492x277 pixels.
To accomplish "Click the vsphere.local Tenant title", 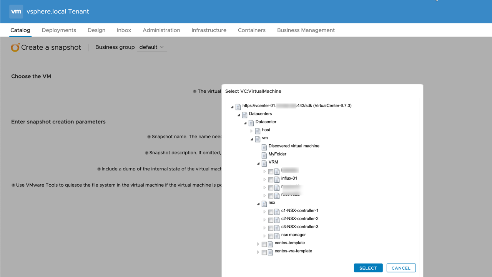I will [58, 12].
